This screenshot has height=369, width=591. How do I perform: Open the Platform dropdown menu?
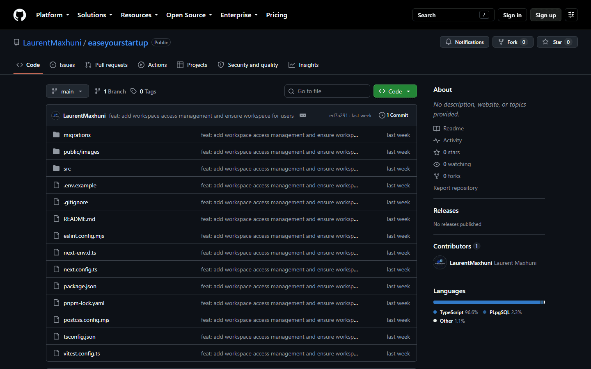pyautogui.click(x=53, y=15)
